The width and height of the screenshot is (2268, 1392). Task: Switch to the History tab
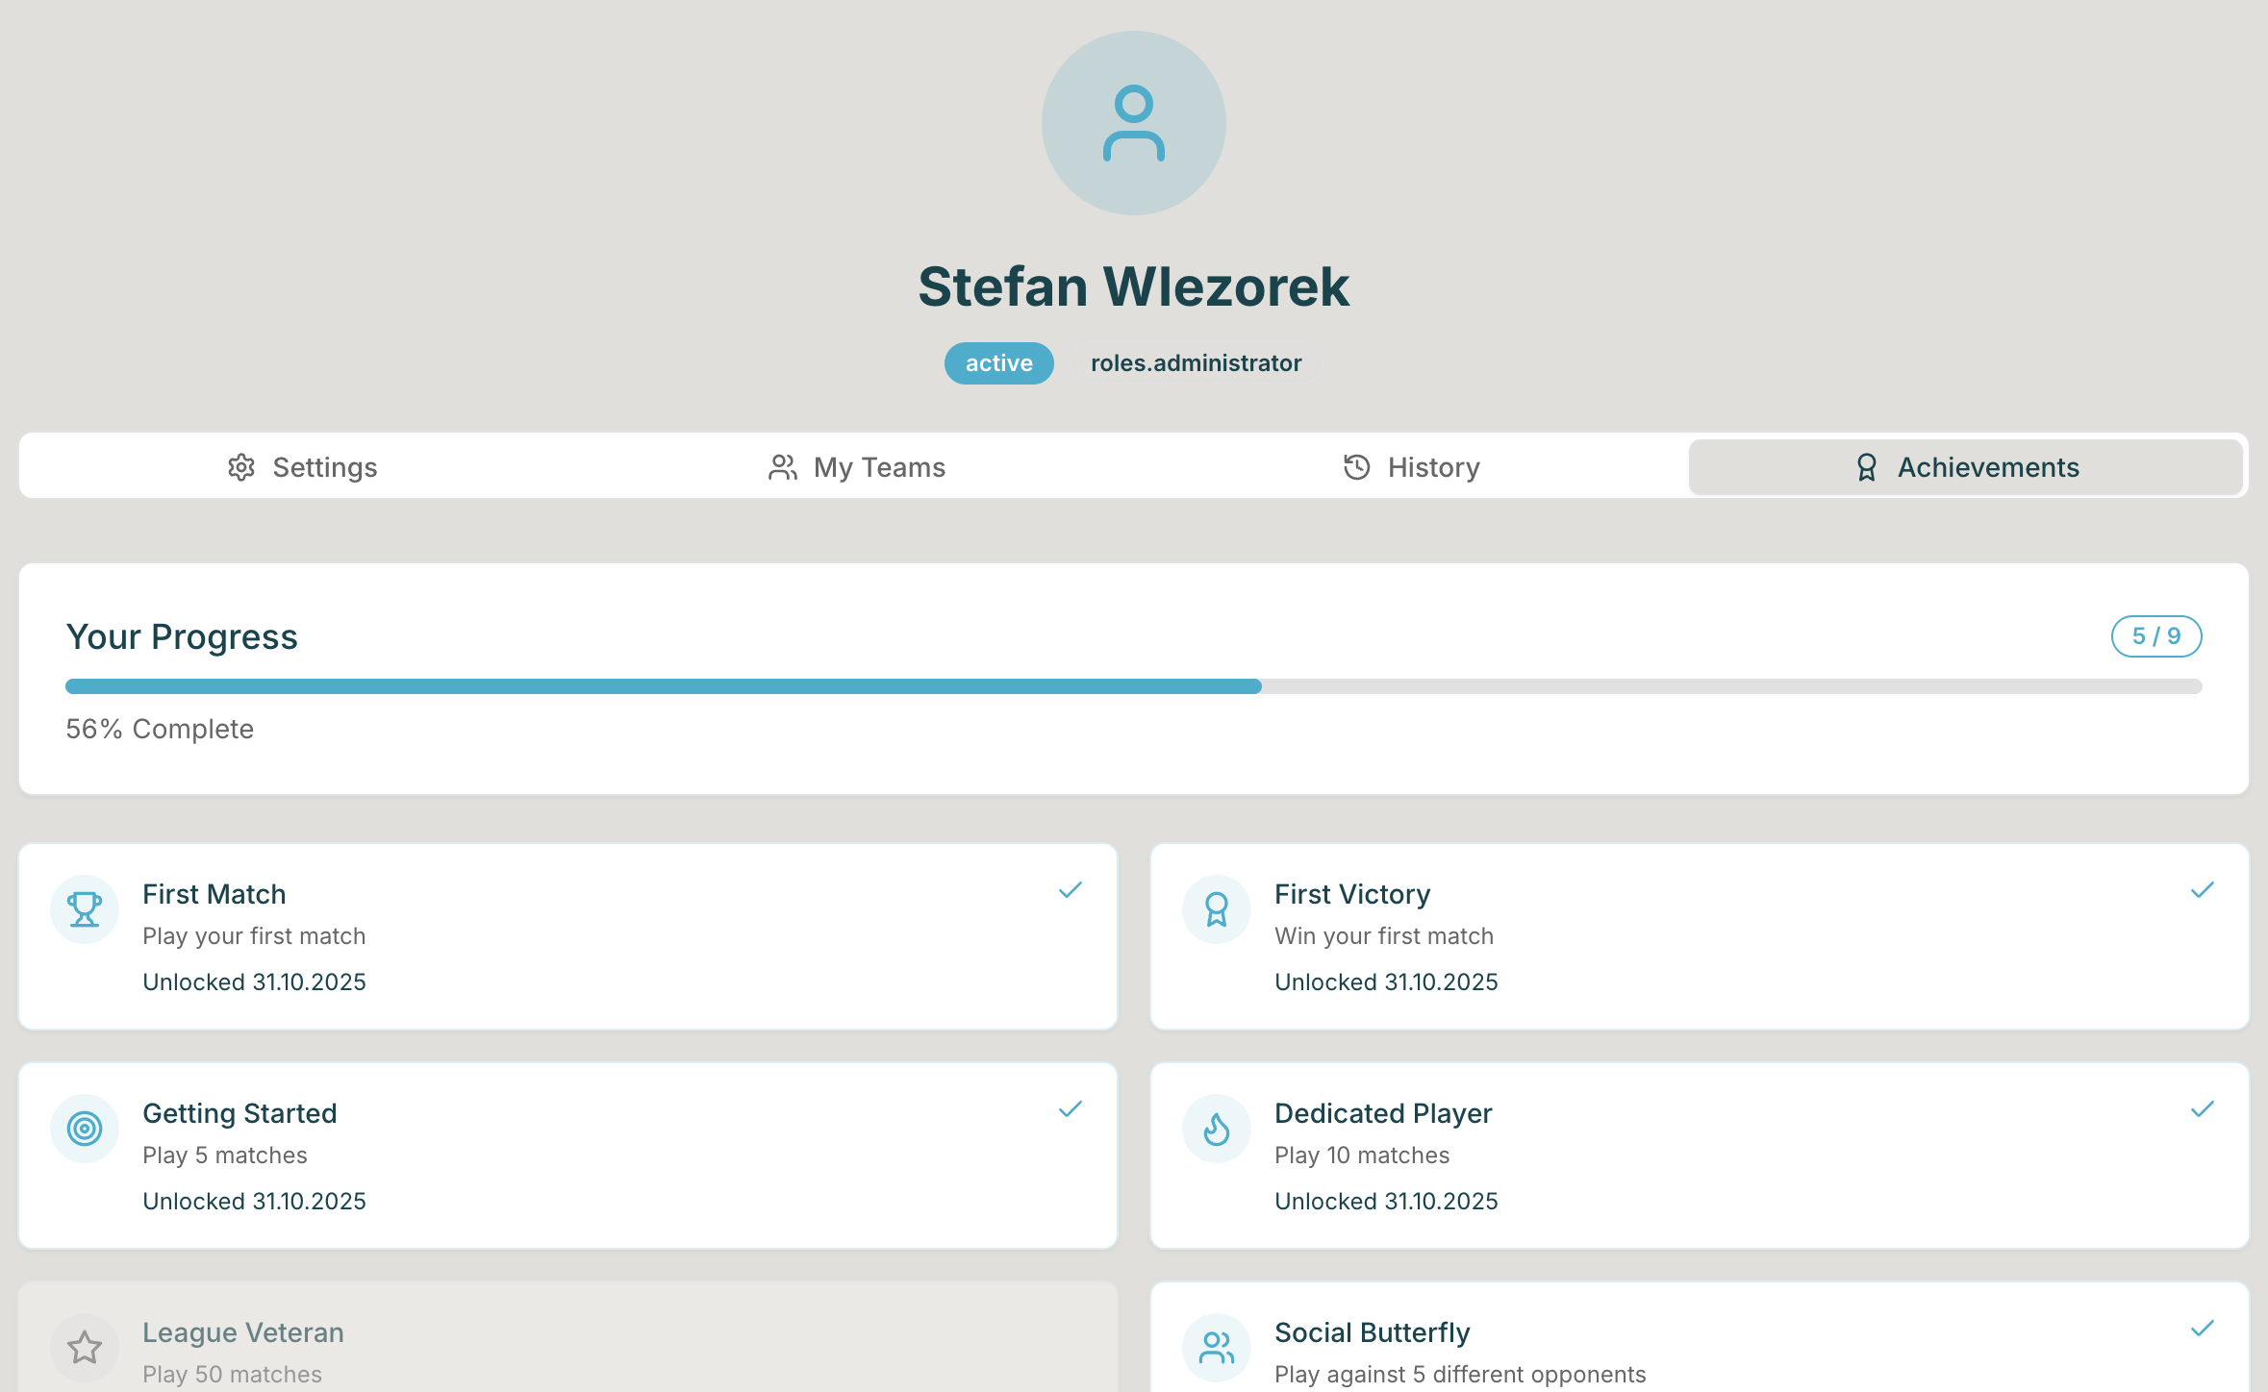1411,467
